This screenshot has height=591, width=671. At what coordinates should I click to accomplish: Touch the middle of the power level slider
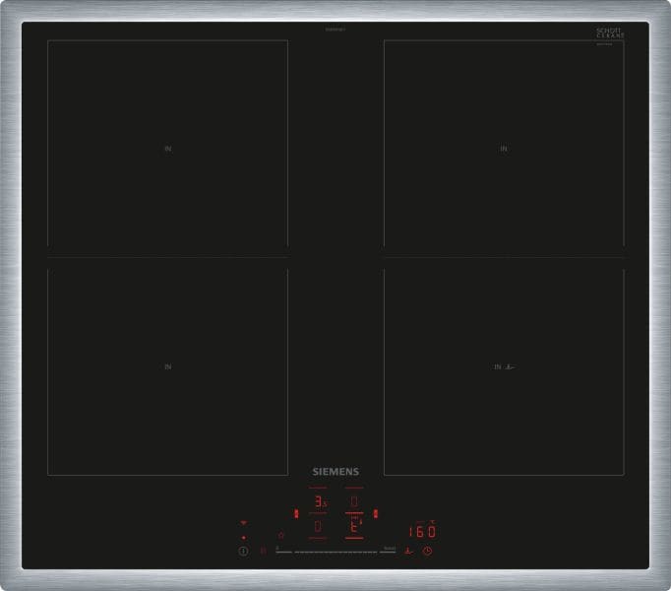pos(335,552)
